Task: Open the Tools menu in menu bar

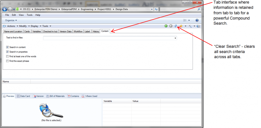Action: point(29,15)
